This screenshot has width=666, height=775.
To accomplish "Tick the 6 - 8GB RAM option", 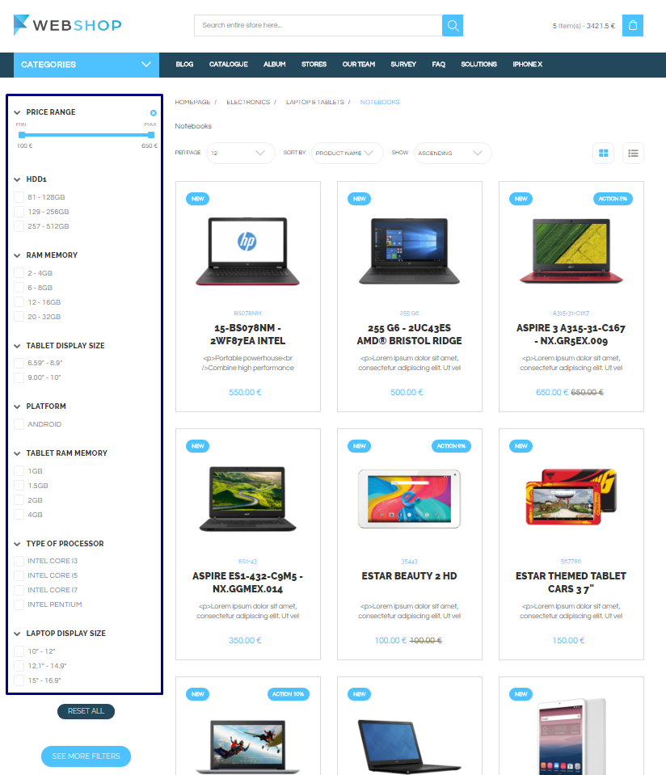I will [x=19, y=288].
